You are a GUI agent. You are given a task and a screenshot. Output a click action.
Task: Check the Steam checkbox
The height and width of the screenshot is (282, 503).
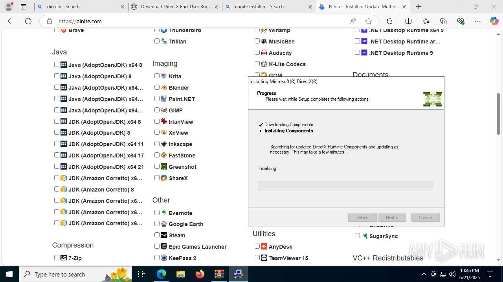coord(157,235)
